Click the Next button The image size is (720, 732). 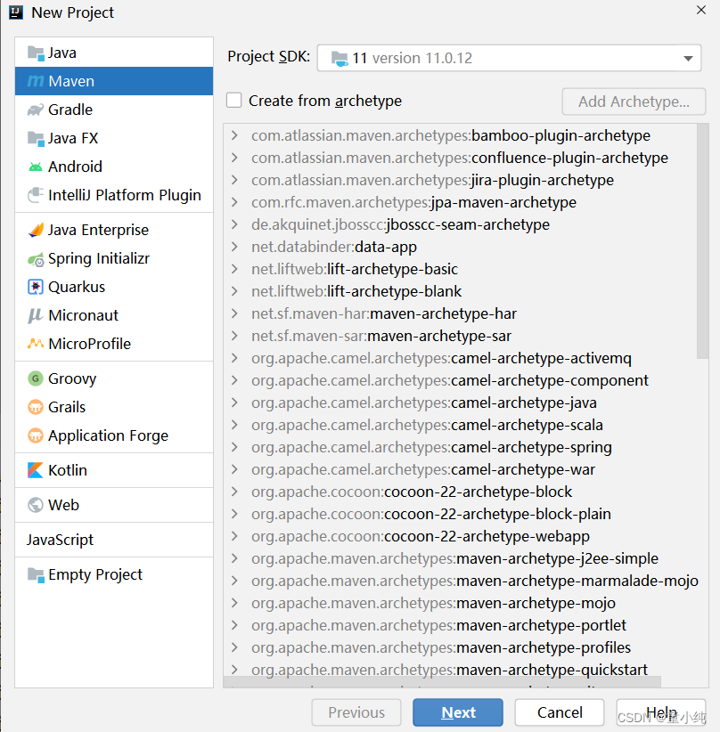[x=458, y=712]
